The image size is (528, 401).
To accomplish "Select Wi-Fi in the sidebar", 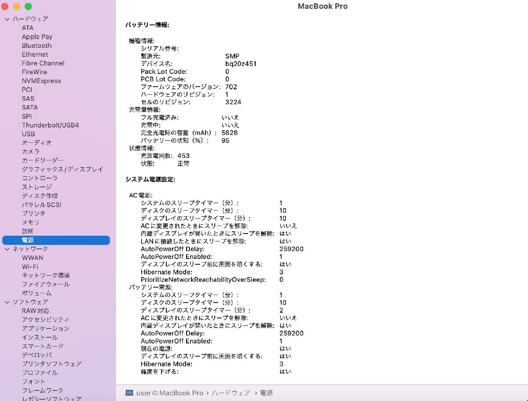I will 30,266.
